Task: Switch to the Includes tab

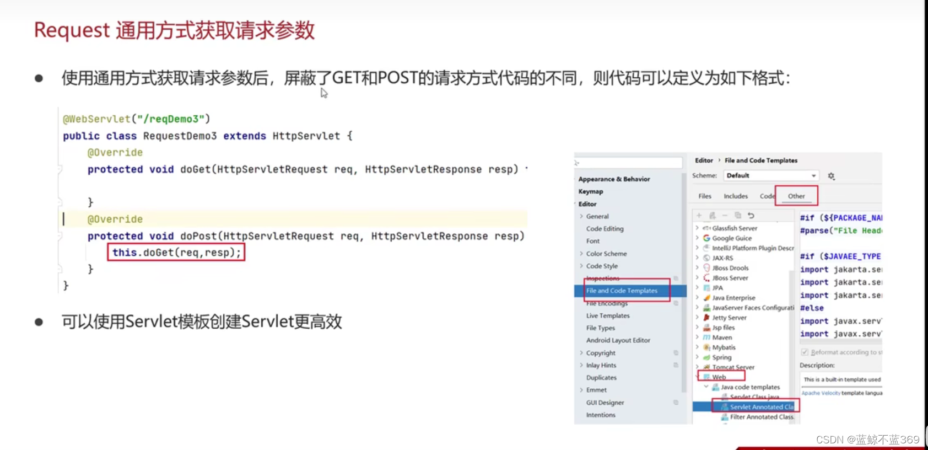Action: tap(736, 196)
